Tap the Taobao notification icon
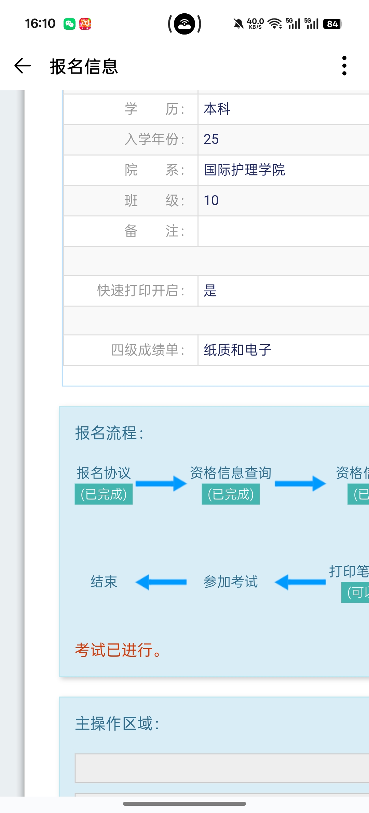 coord(85,24)
